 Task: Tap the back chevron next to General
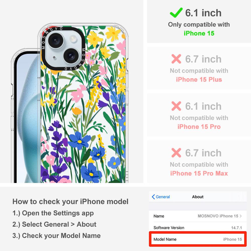click(153, 197)
